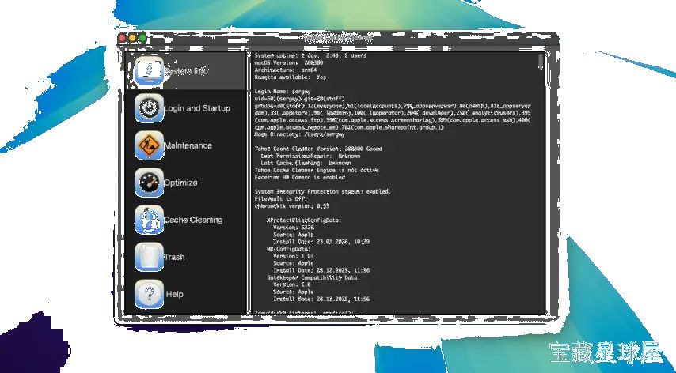Click the 'Last Cache Cleaning: Unknown' line

[x=306, y=163]
